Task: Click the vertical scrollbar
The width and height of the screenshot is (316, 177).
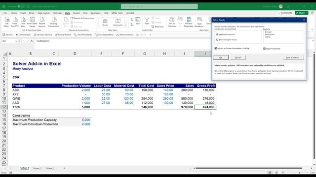Action: (314, 106)
